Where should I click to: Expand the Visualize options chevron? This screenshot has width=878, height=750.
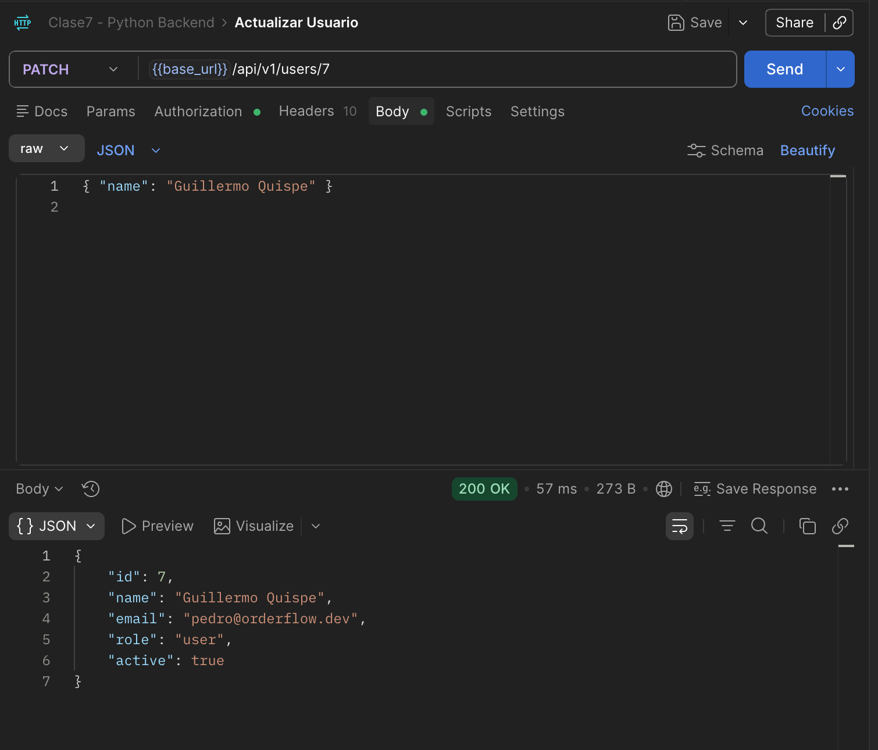coord(316,526)
